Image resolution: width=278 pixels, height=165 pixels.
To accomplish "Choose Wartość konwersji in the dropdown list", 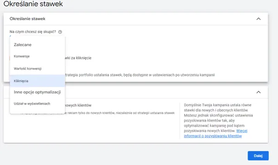I will click(x=37, y=69).
